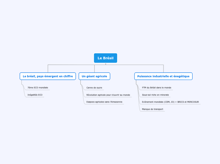
Task: Select 'Le brésil, pays émergent en chiffre' node
Action: pos(48,76)
